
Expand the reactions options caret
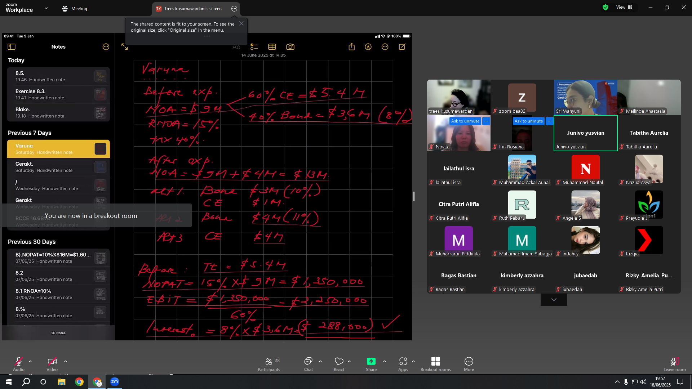click(349, 361)
